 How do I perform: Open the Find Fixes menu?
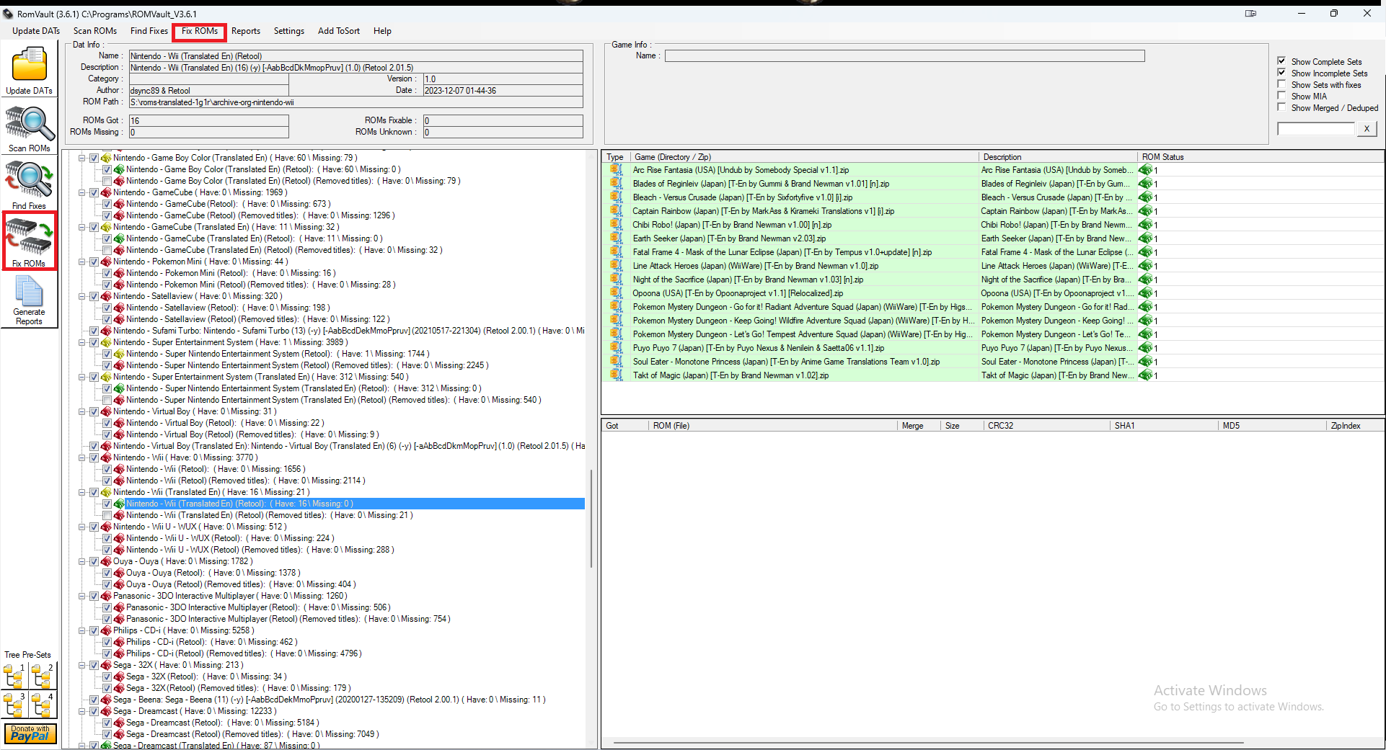149,31
